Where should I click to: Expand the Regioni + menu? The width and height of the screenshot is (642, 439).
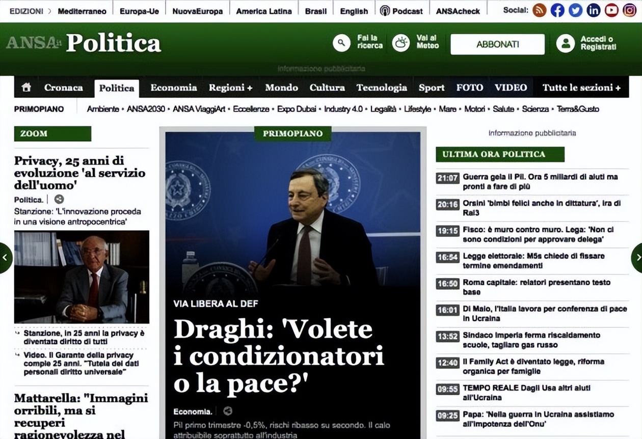click(x=231, y=88)
